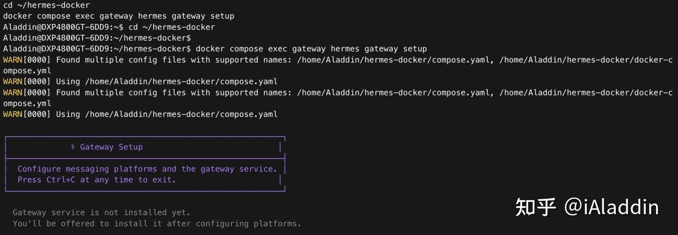Click the 'You'll be offered to install' line
The width and height of the screenshot is (678, 235).
157,223
